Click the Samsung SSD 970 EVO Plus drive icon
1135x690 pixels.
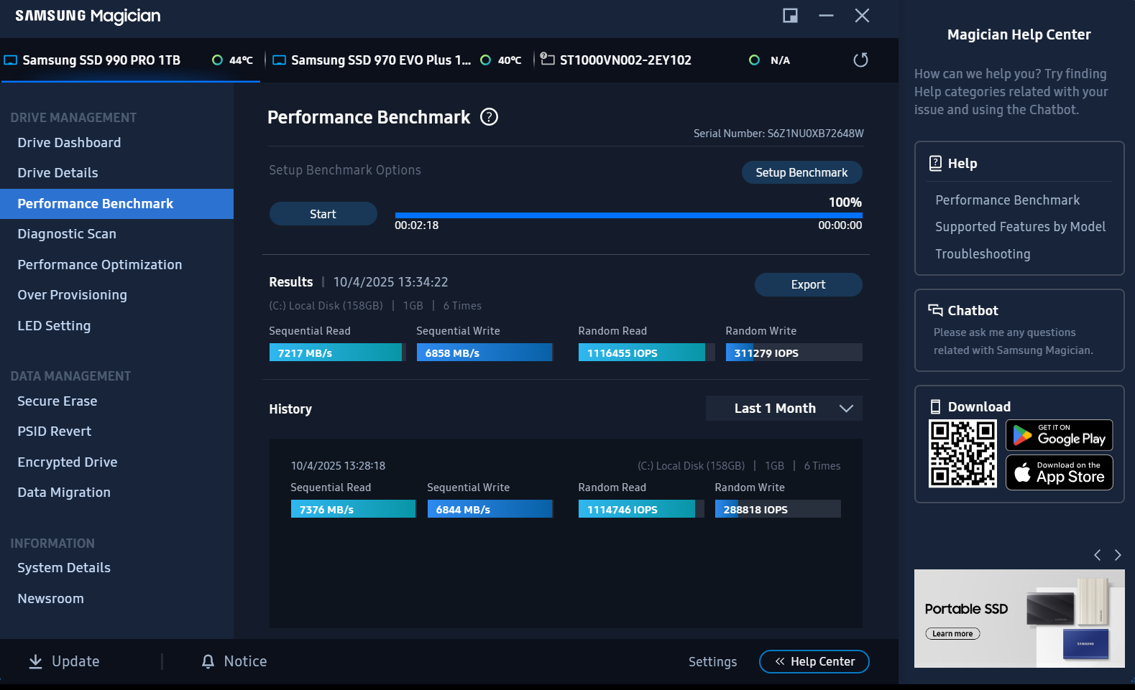coord(280,60)
